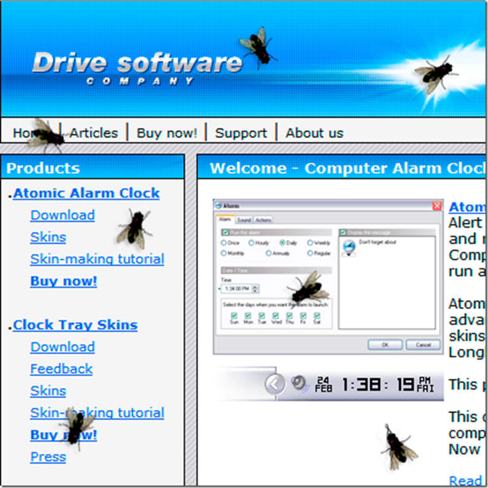Click the globe message icon in the dialog
488x488 pixels.
click(349, 247)
